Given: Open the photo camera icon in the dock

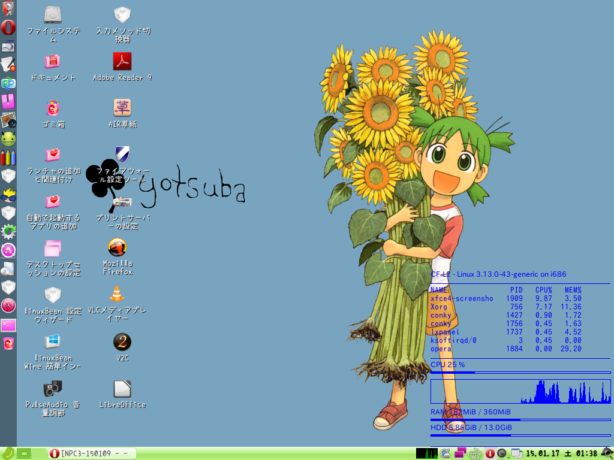Looking at the screenshot, I should click(x=8, y=120).
